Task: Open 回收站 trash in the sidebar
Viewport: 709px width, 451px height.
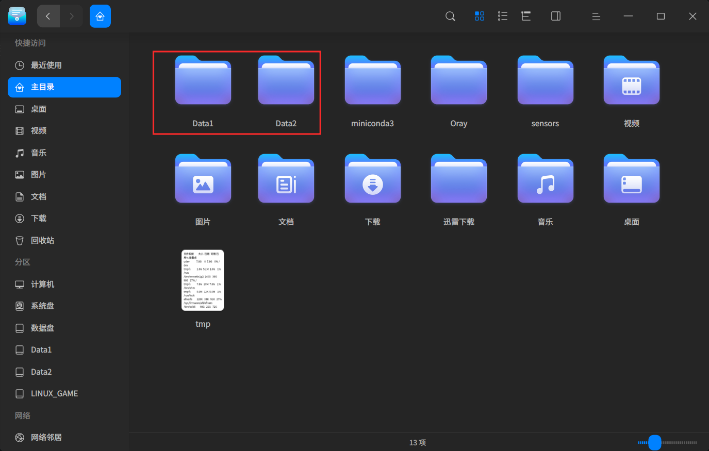Action: (64, 241)
